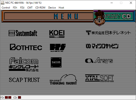Open the CMT menu

tap(30, 8)
